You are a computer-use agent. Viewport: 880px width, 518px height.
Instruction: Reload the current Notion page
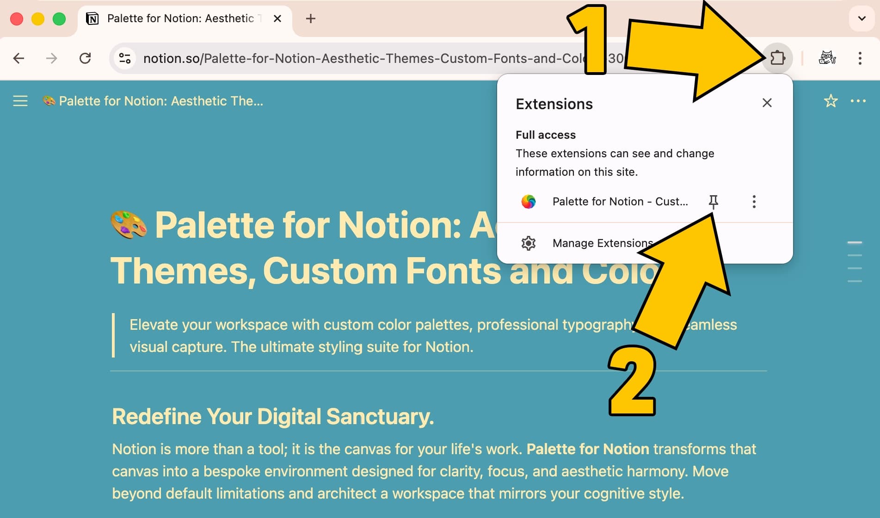pos(86,58)
